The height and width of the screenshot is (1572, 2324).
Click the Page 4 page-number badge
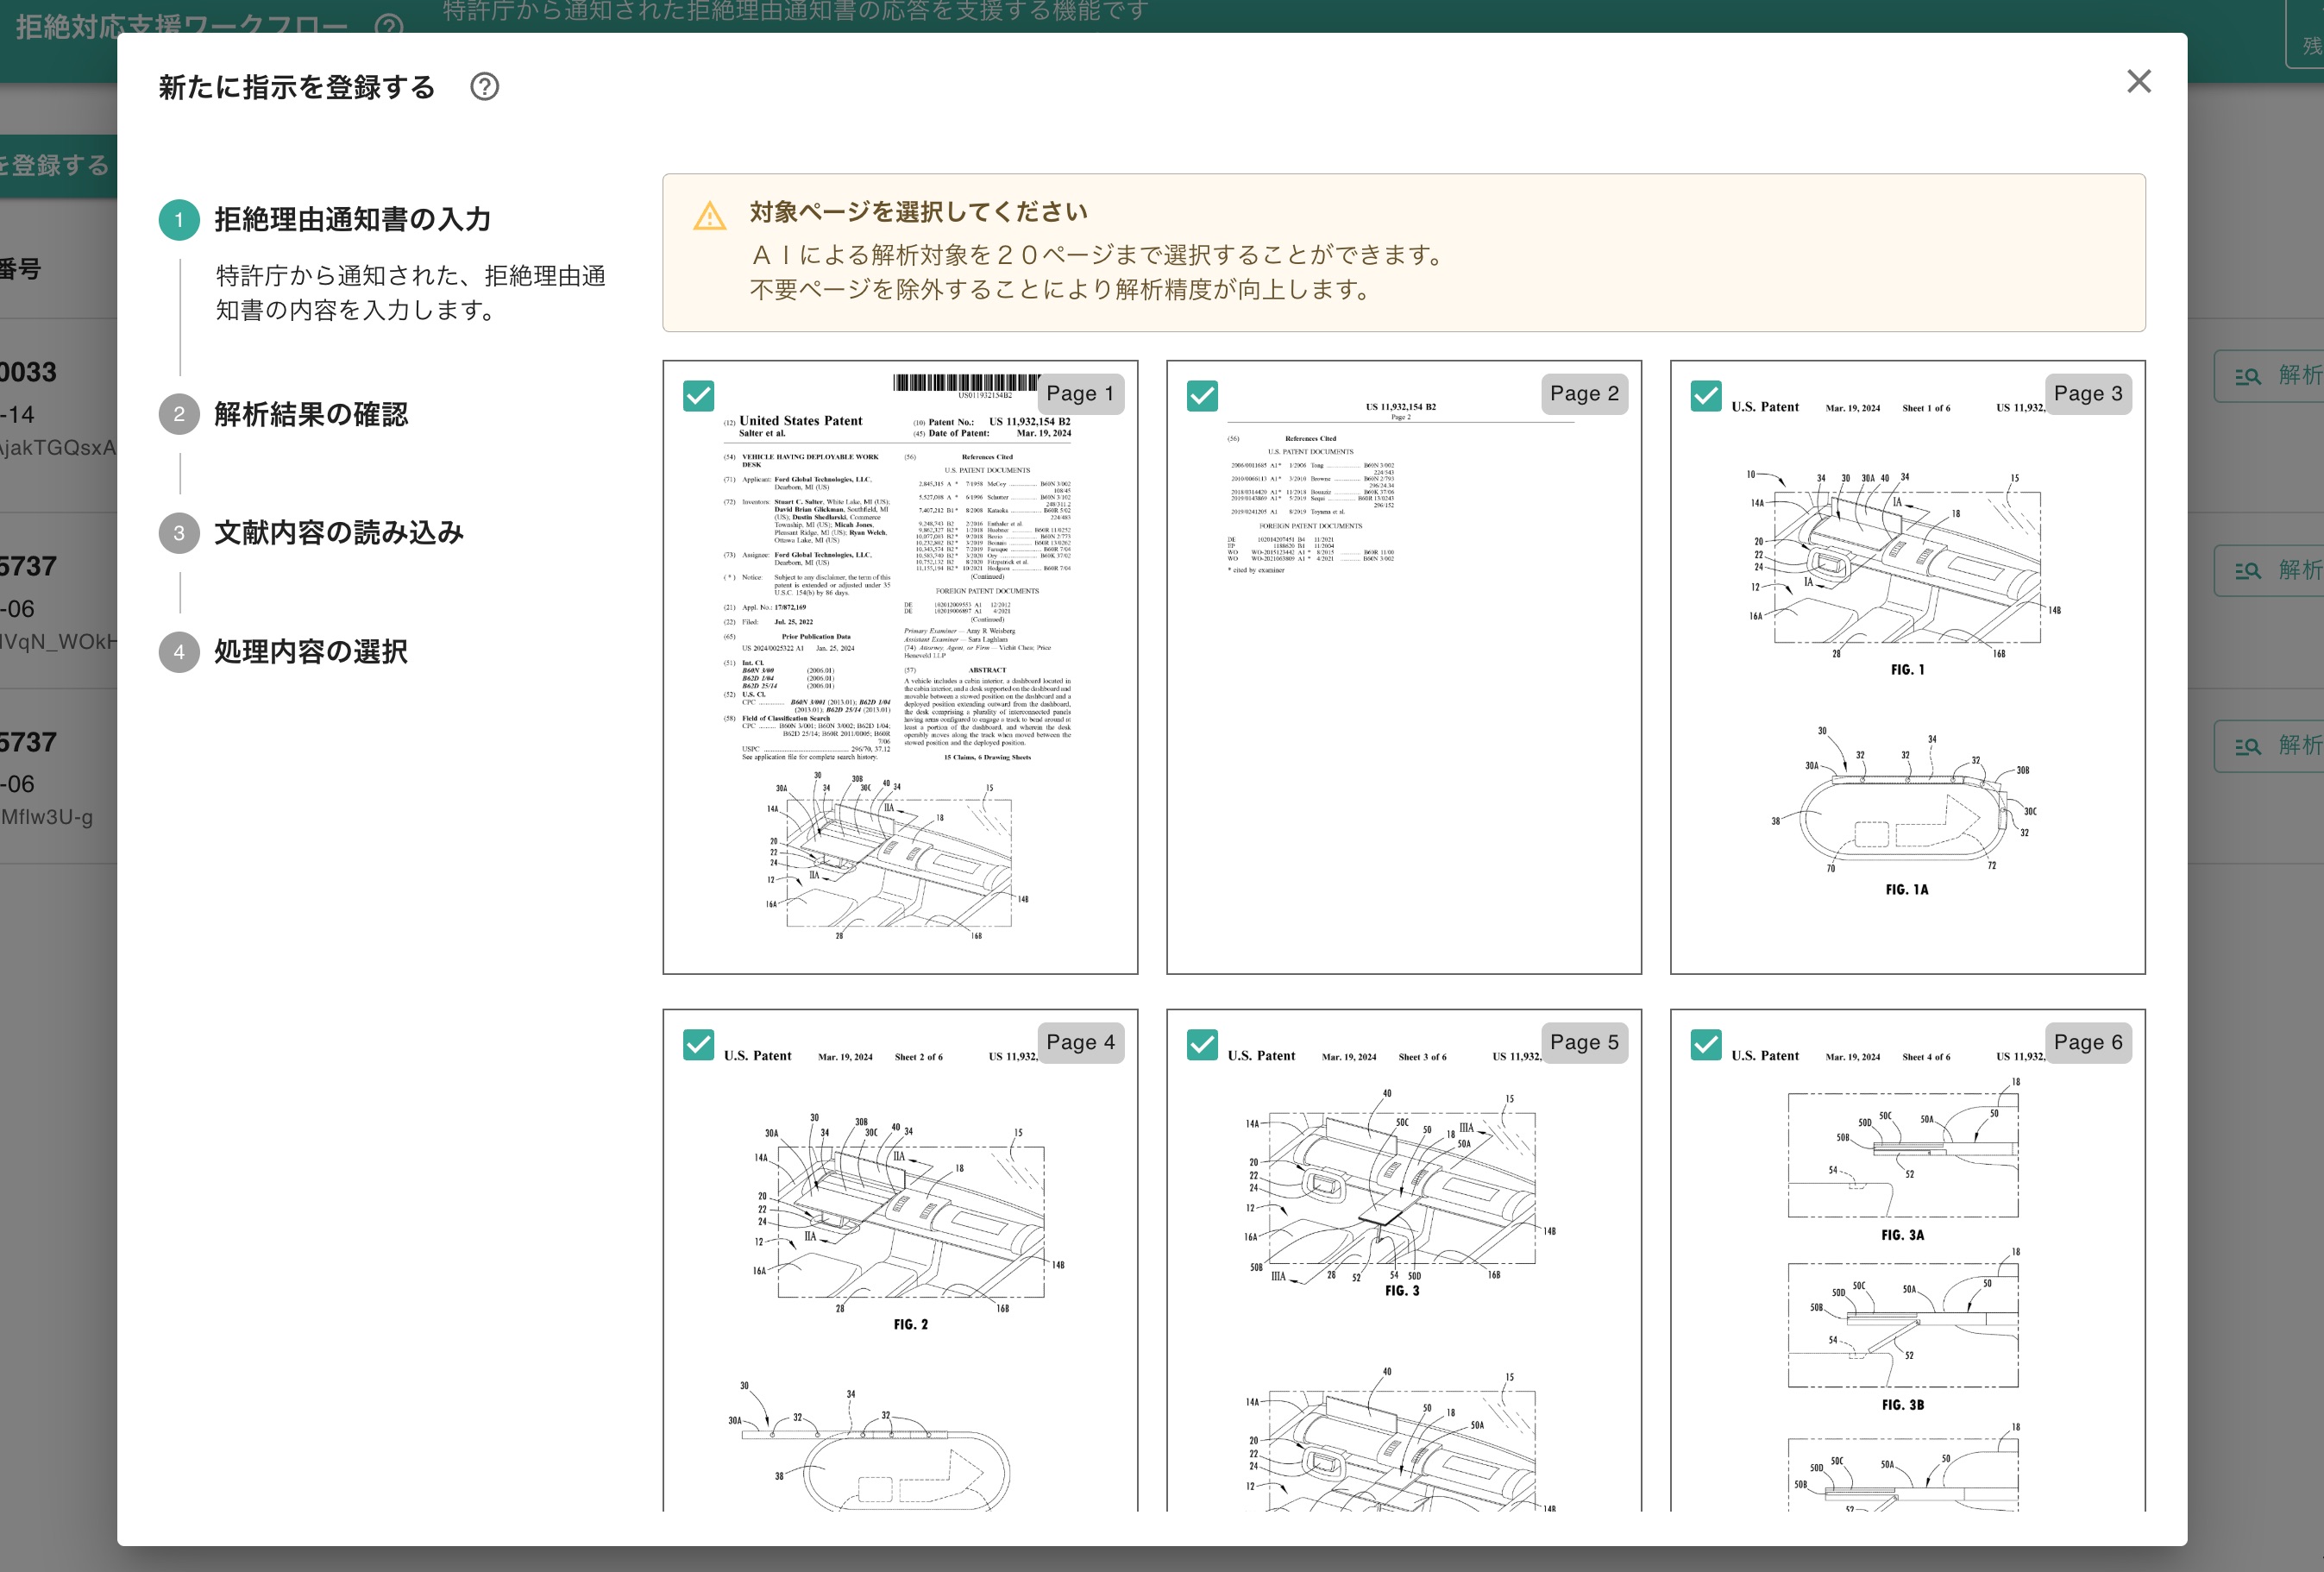tap(1080, 1042)
